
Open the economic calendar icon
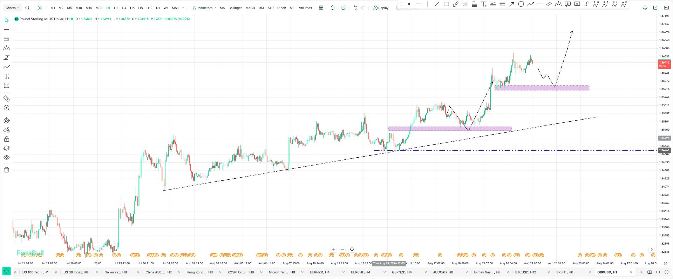tap(344, 8)
